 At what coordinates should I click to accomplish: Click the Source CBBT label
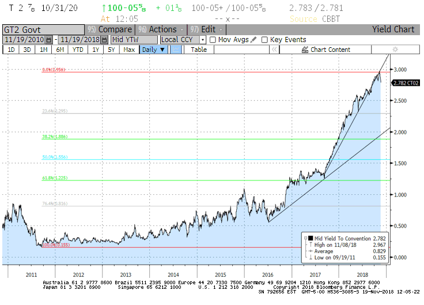click(x=315, y=19)
